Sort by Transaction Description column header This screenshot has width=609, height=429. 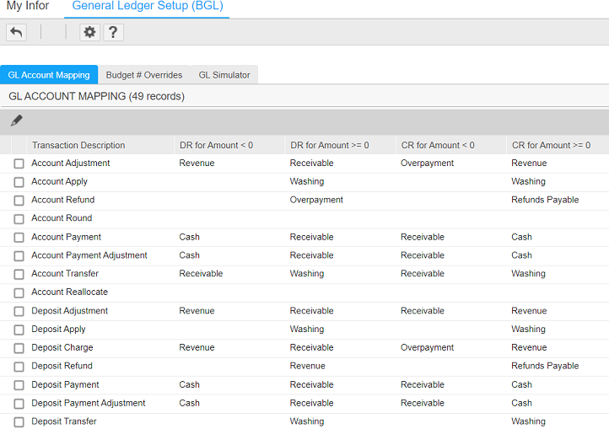pyautogui.click(x=78, y=145)
